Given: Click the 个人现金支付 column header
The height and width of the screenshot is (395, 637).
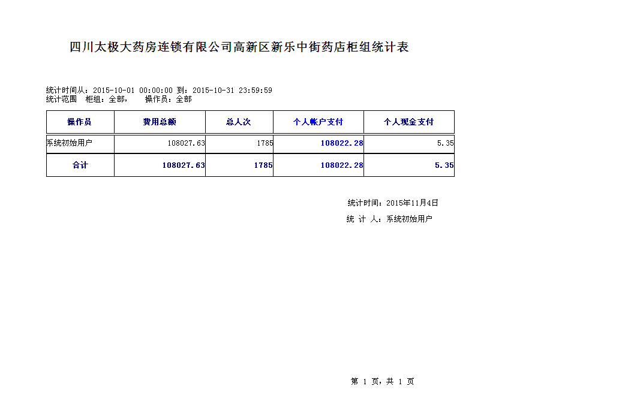Looking at the screenshot, I should click(408, 122).
